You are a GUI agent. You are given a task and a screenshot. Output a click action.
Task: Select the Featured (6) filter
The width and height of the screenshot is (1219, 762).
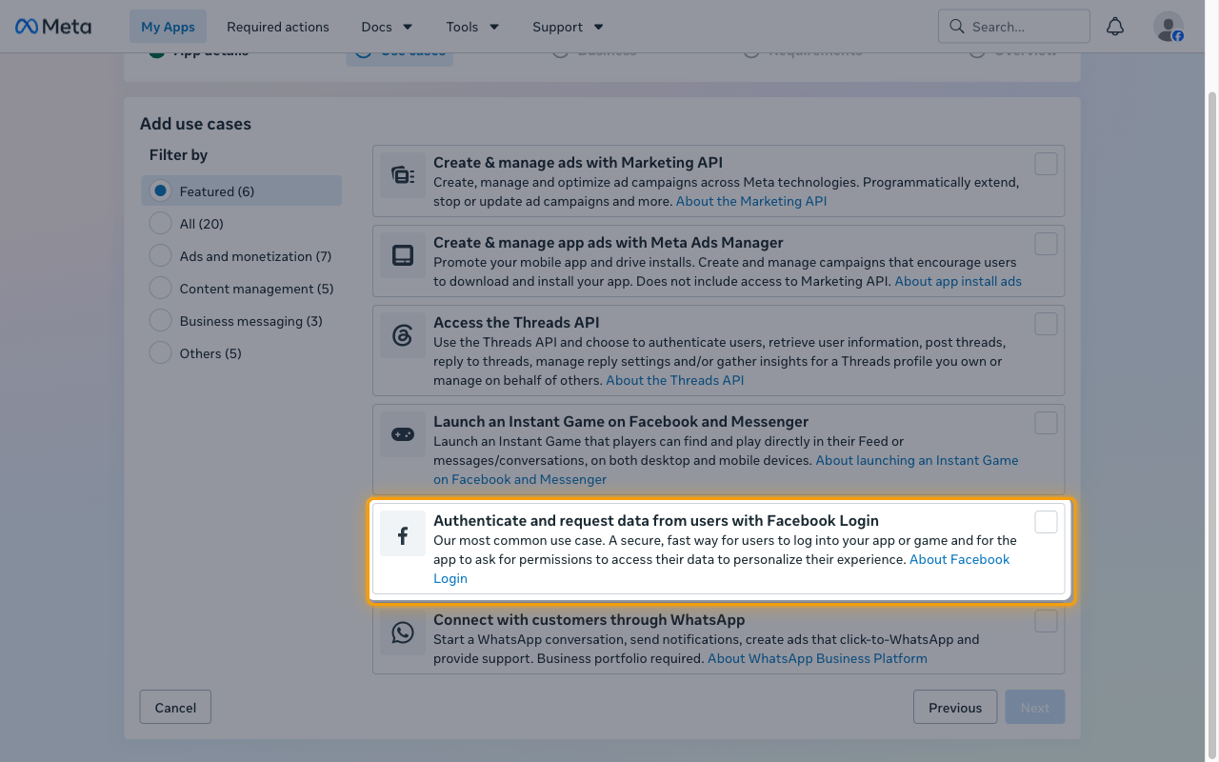(x=242, y=190)
